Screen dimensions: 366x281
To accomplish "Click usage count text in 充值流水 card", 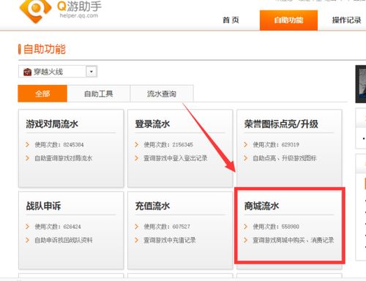I will [167, 227].
